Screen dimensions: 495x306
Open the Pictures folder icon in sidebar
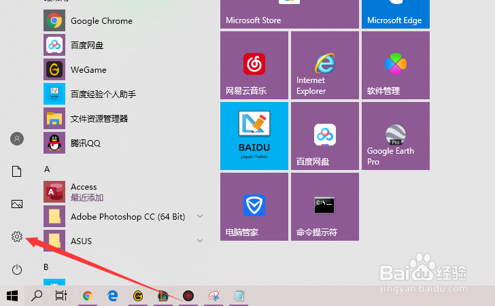(x=17, y=204)
